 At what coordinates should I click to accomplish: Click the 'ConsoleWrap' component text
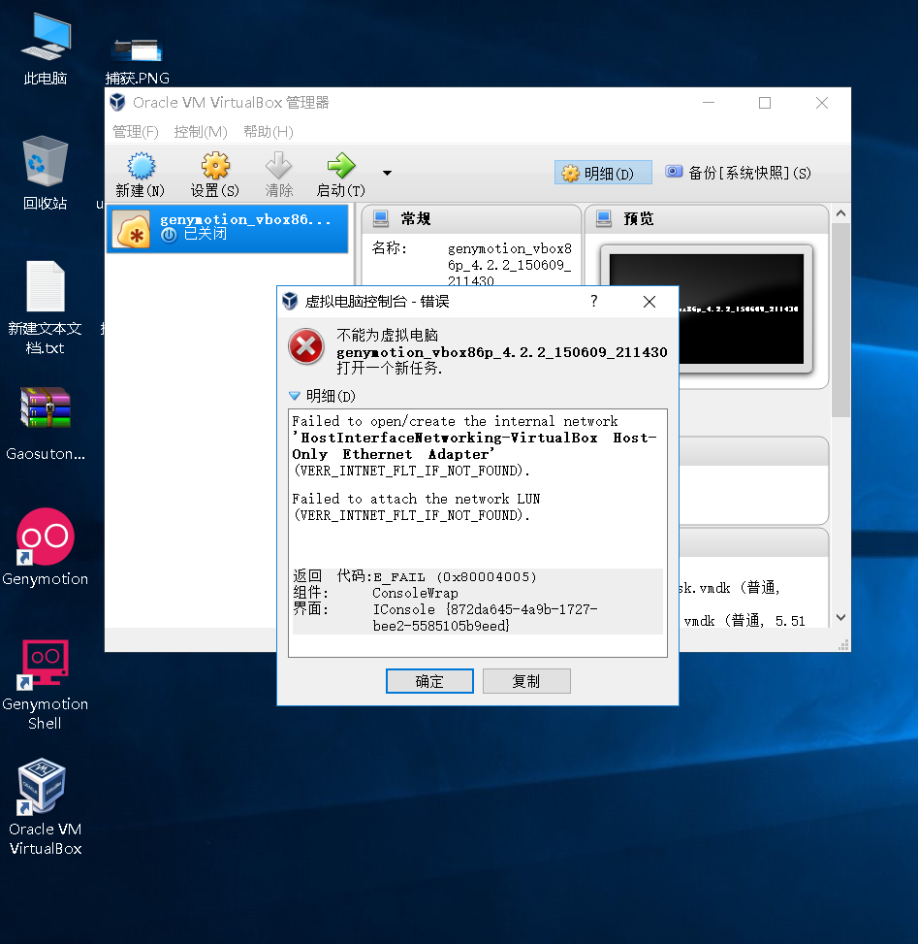coord(415,593)
